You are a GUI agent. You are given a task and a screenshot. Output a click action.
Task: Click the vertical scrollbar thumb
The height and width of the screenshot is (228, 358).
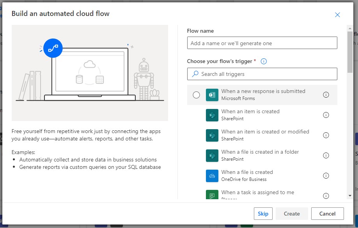(x=350, y=52)
